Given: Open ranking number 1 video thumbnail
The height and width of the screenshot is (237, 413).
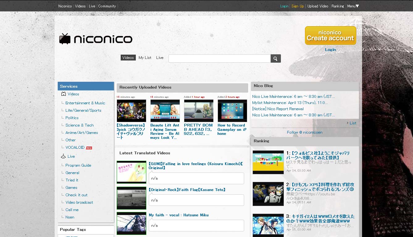Looking at the screenshot, I should (x=268, y=162).
